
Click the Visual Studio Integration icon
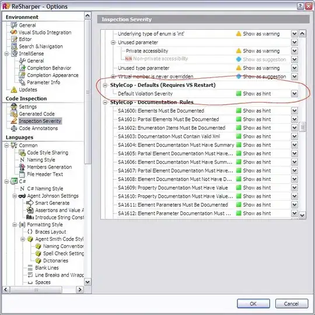point(14,32)
